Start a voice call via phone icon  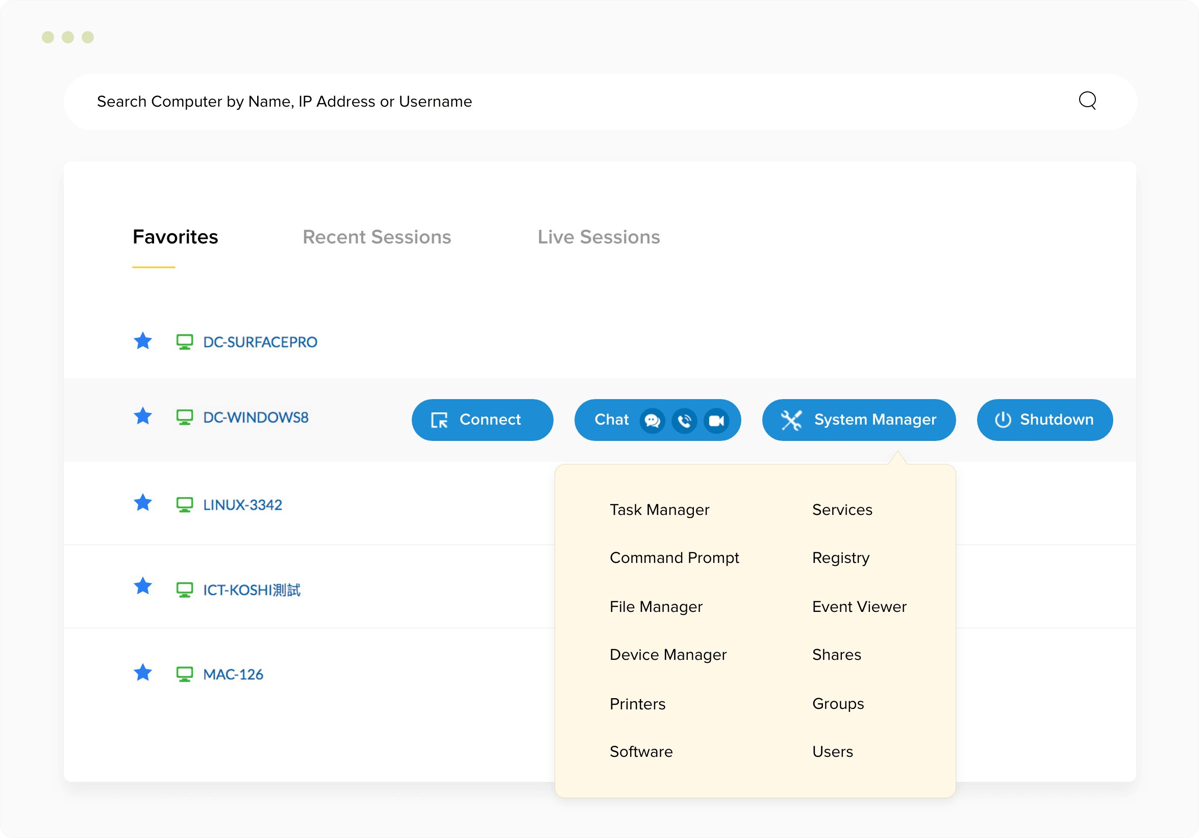pos(685,421)
